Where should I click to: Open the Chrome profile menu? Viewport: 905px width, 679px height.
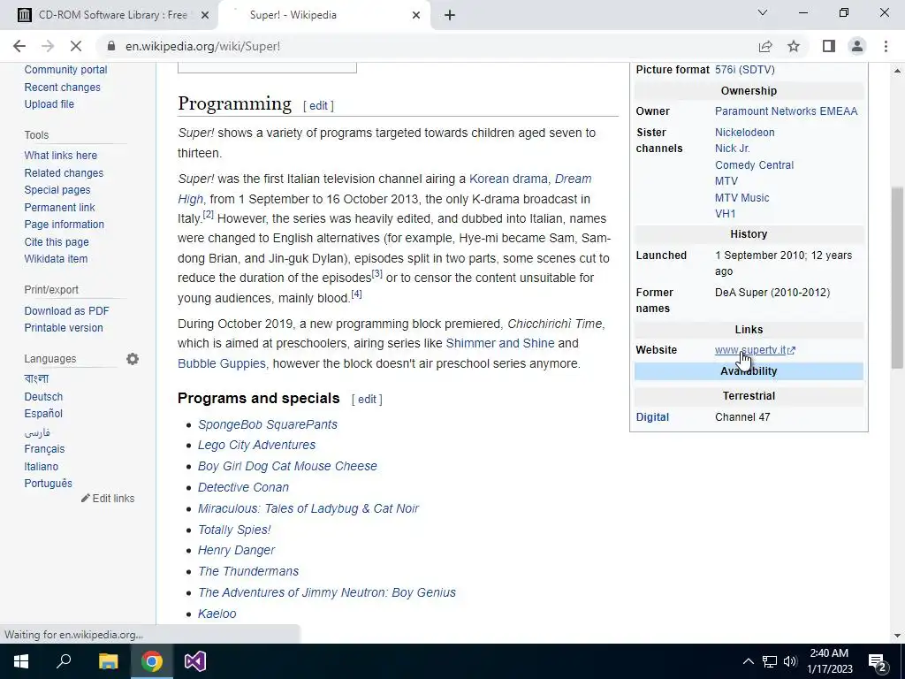857,46
